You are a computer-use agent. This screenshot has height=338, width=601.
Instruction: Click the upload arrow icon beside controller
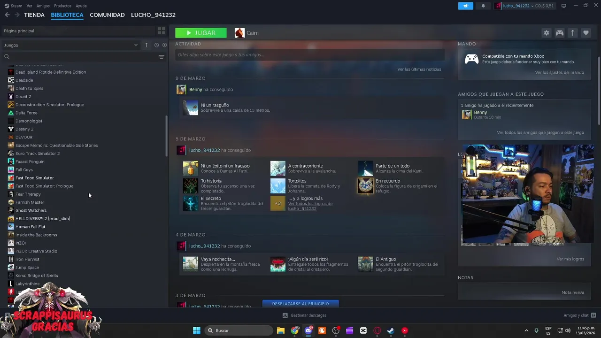(x=573, y=33)
